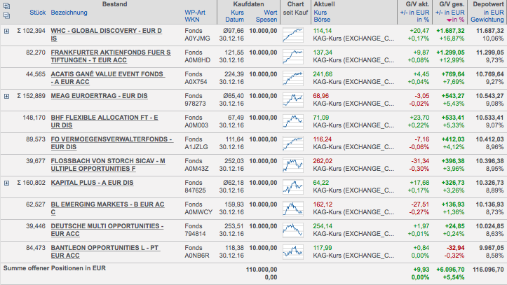Select WKN A0MWCY text
Screen dimensions: 507x285
click(x=198, y=211)
